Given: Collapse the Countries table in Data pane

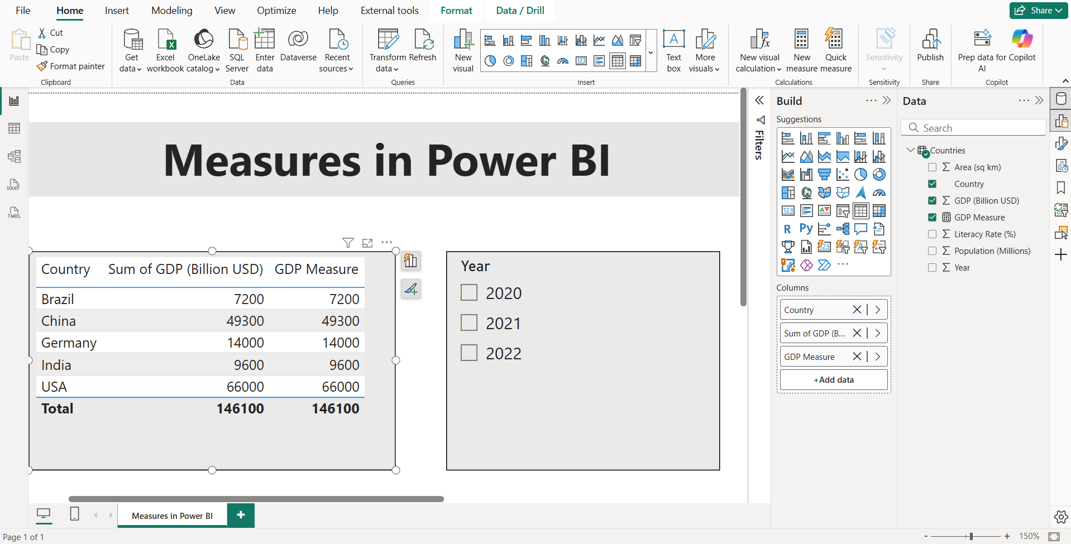Looking at the screenshot, I should [x=911, y=150].
